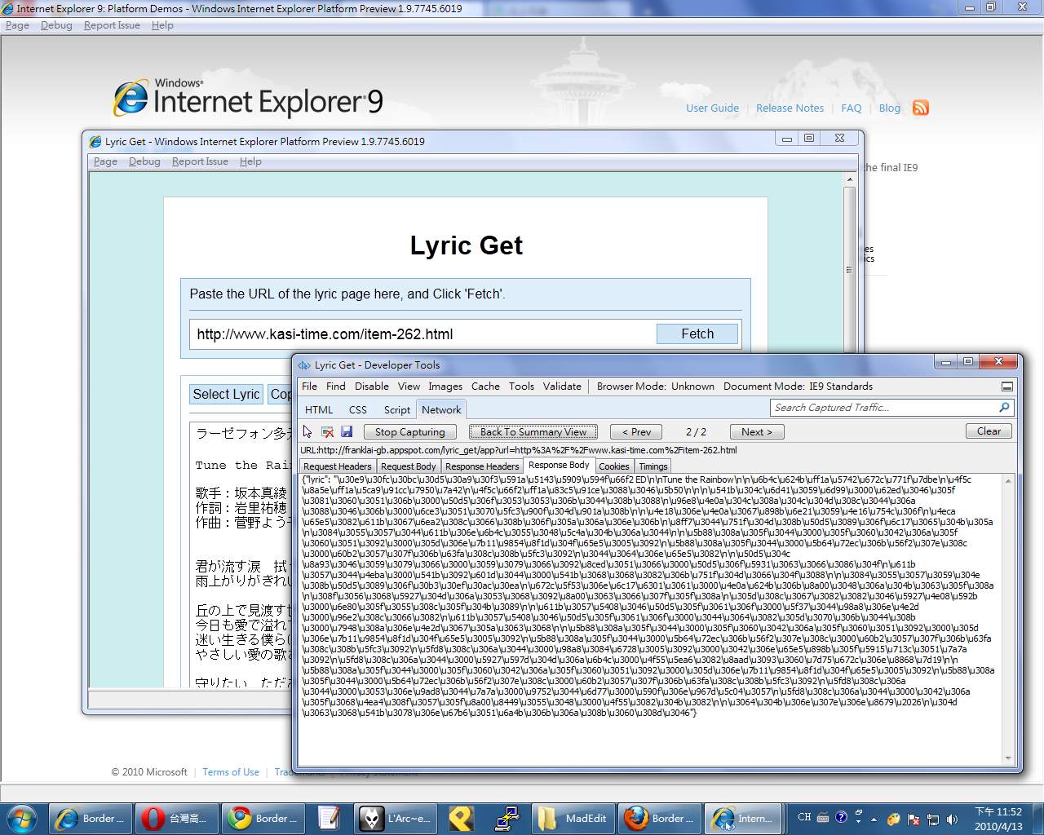Image resolution: width=1044 pixels, height=835 pixels.
Task: Click the Clear button in Network tab
Action: (989, 431)
